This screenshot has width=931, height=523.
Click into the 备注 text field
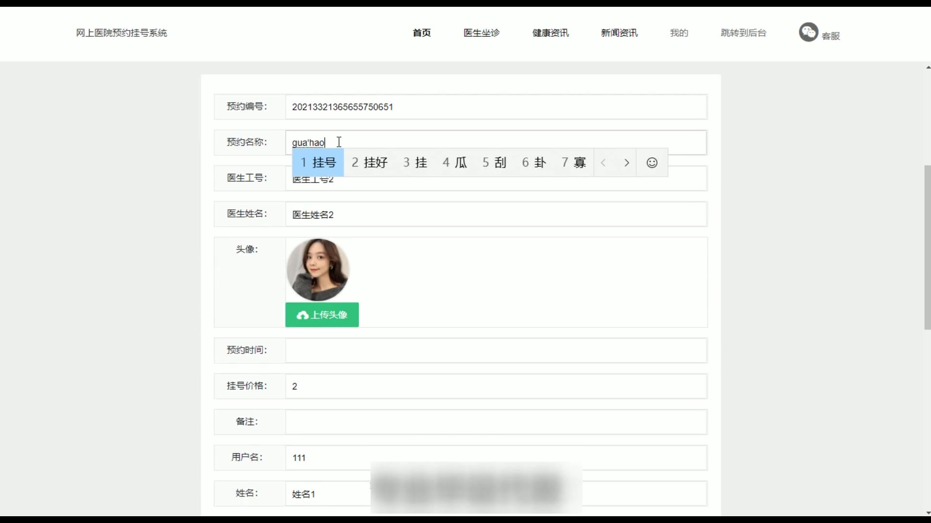496,422
